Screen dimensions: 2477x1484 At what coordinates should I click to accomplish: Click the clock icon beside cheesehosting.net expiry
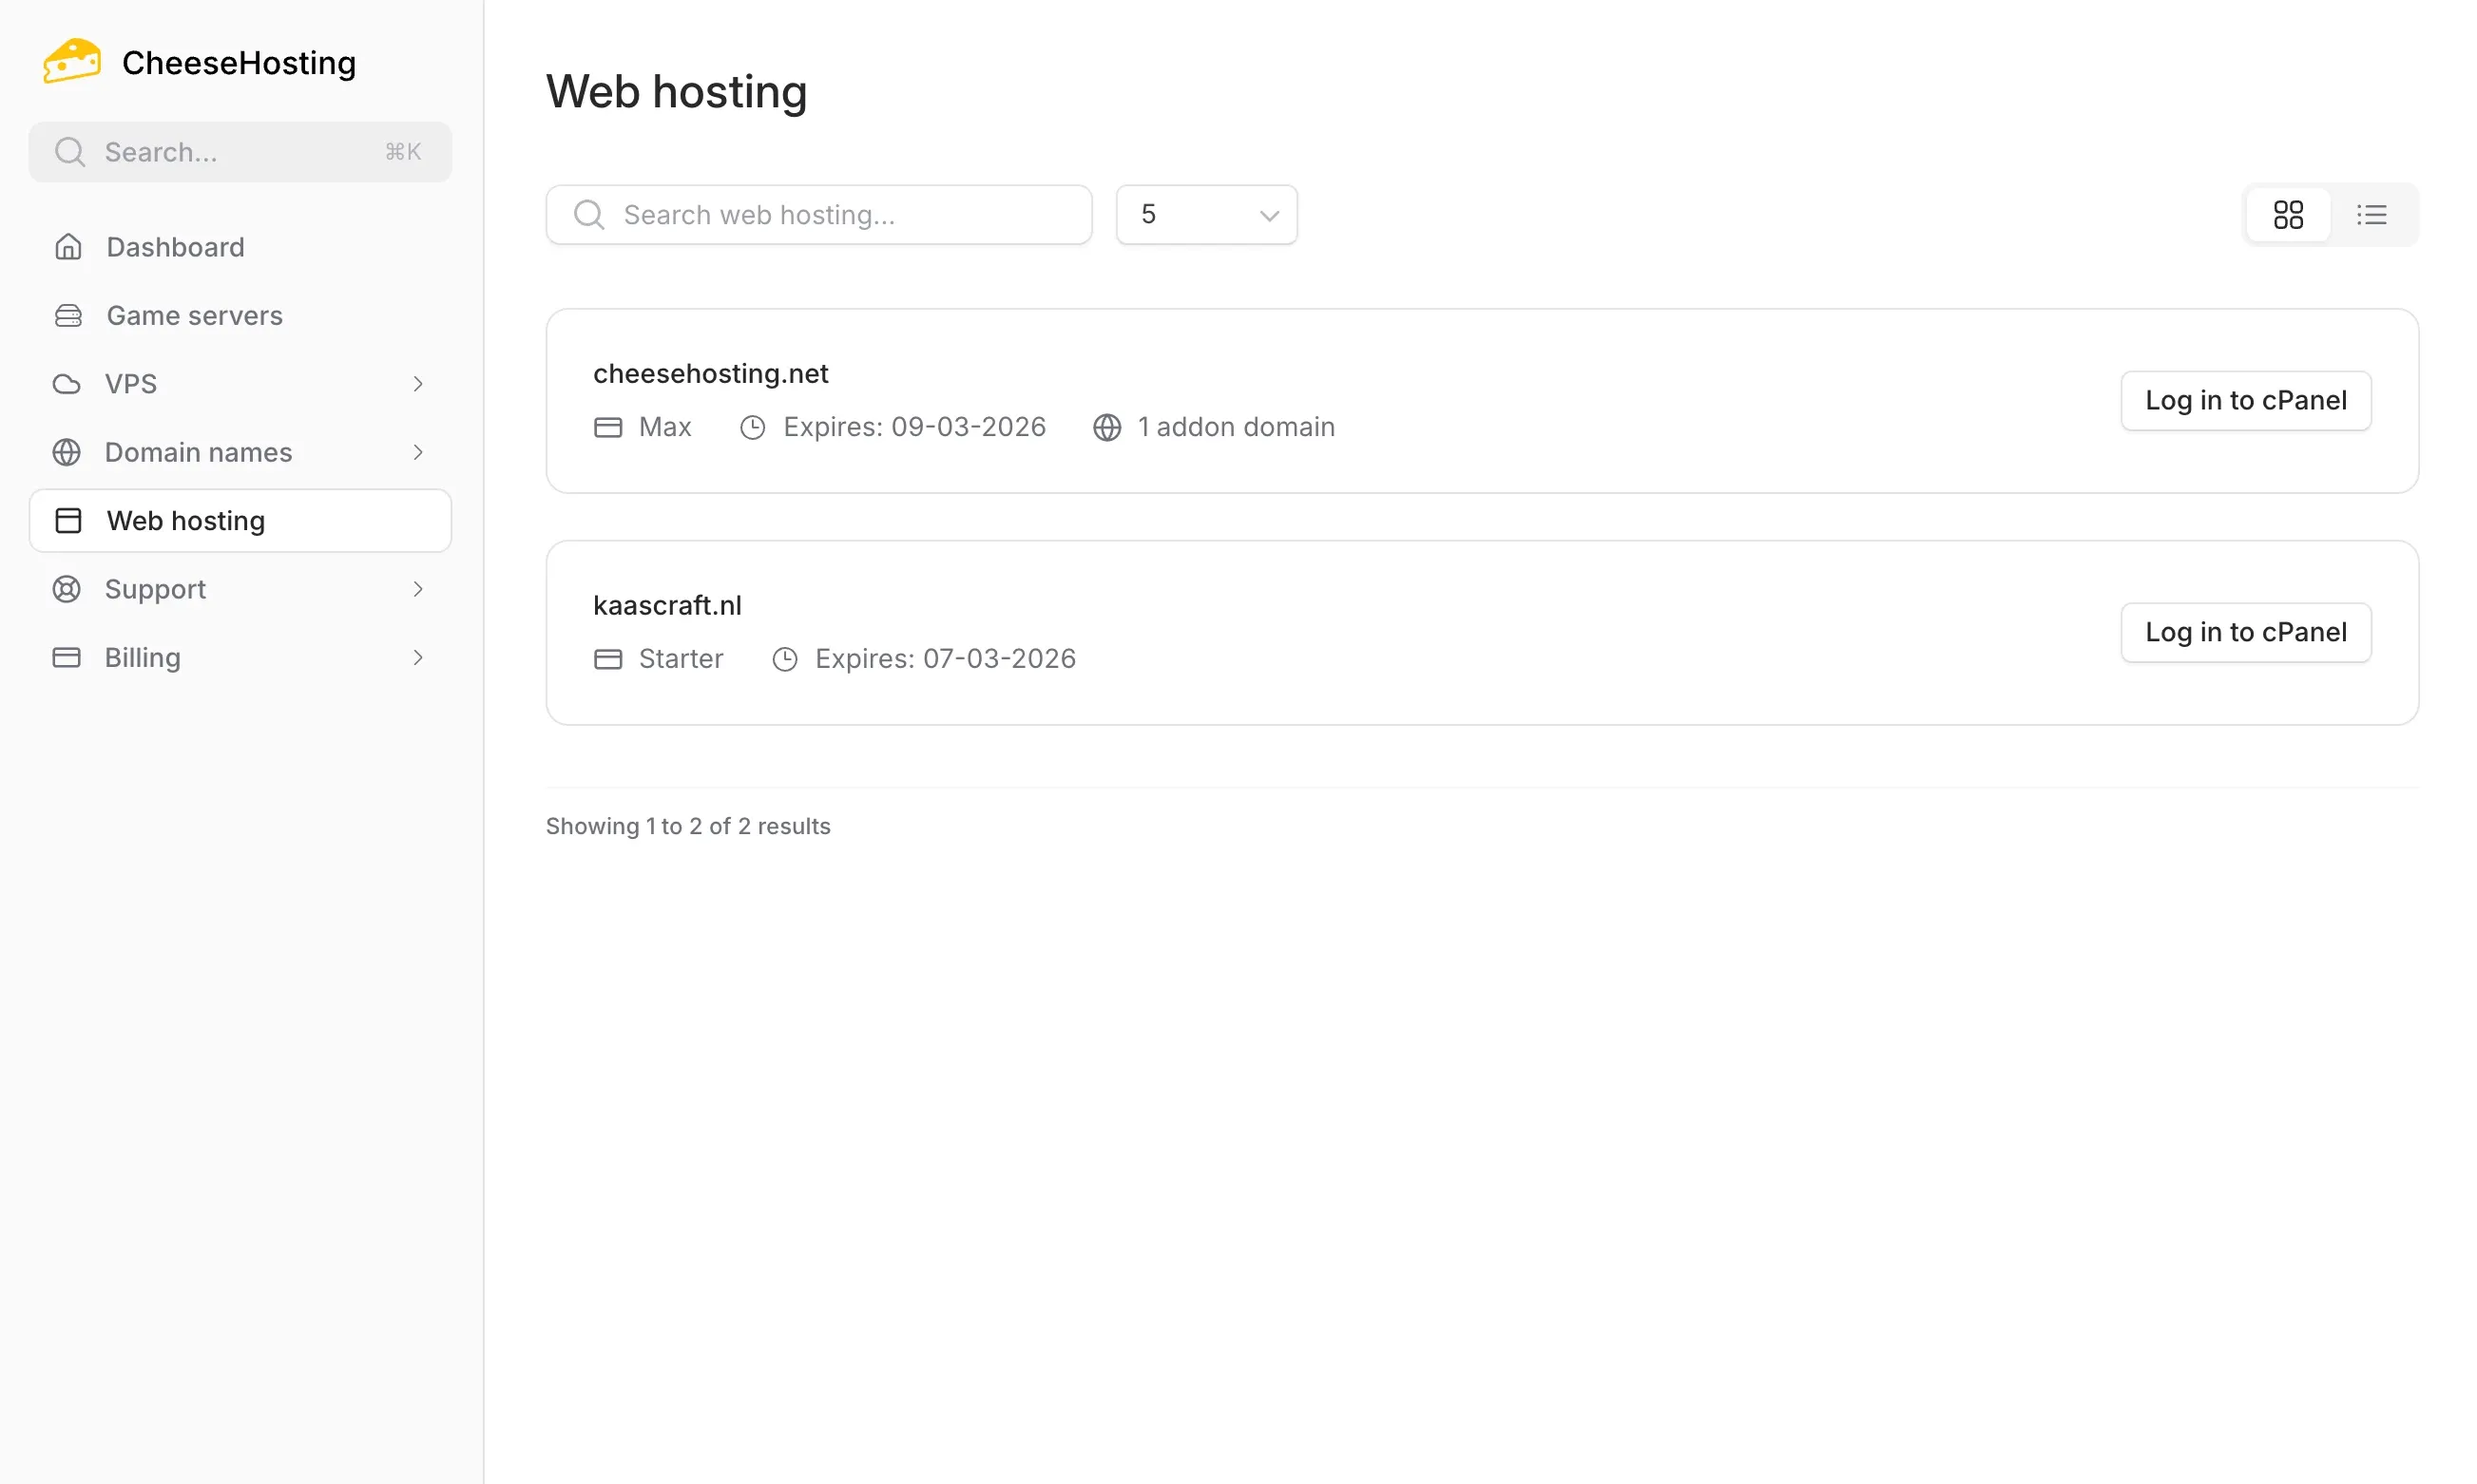pos(754,426)
